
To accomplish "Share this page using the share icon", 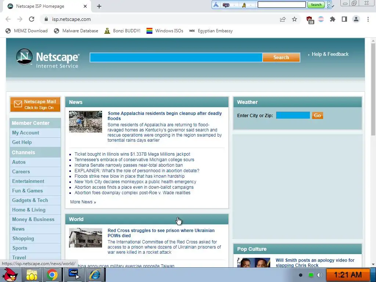I will point(283,19).
